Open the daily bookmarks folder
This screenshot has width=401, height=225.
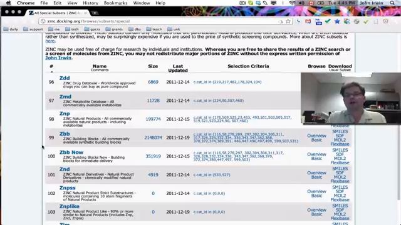pyautogui.click(x=11, y=29)
